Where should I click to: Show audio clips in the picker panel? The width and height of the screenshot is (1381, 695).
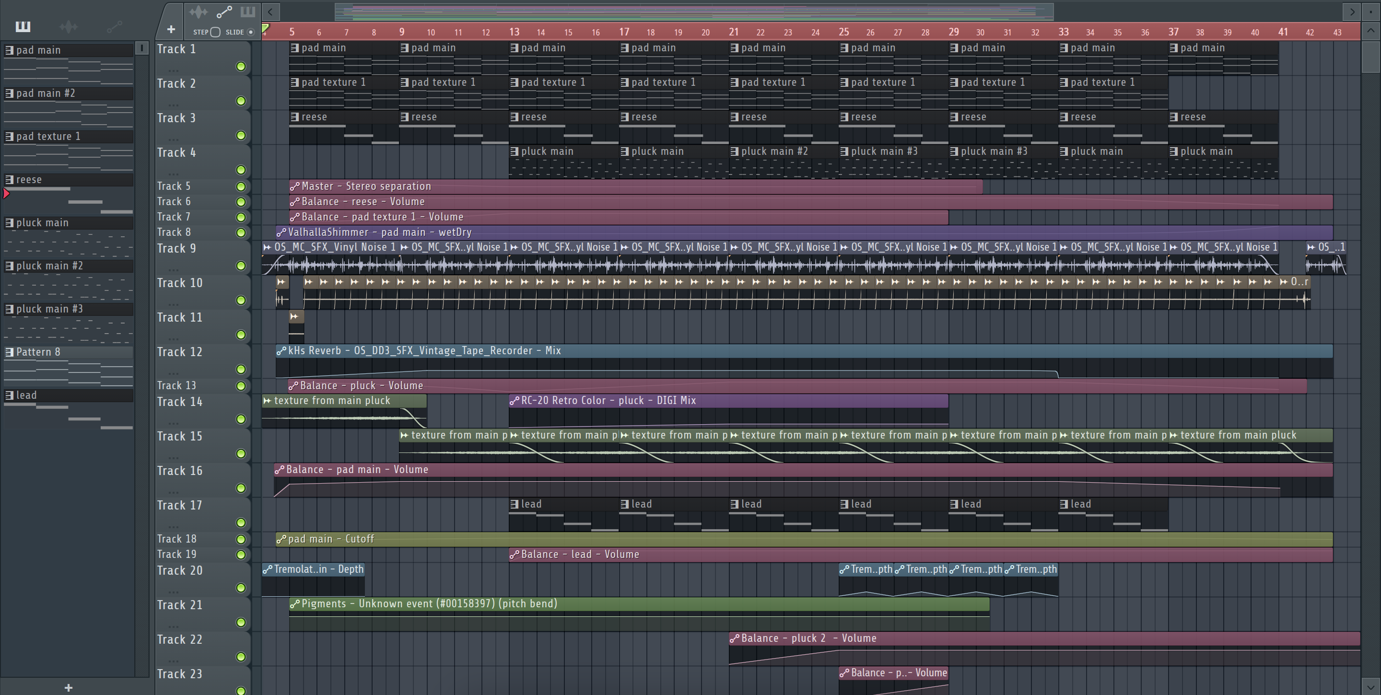pos(68,26)
